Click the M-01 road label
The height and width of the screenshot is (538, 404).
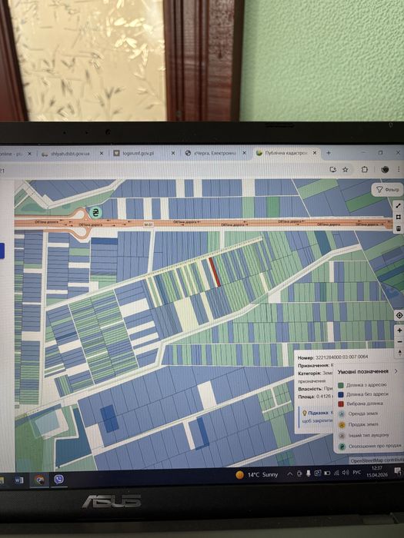point(148,224)
